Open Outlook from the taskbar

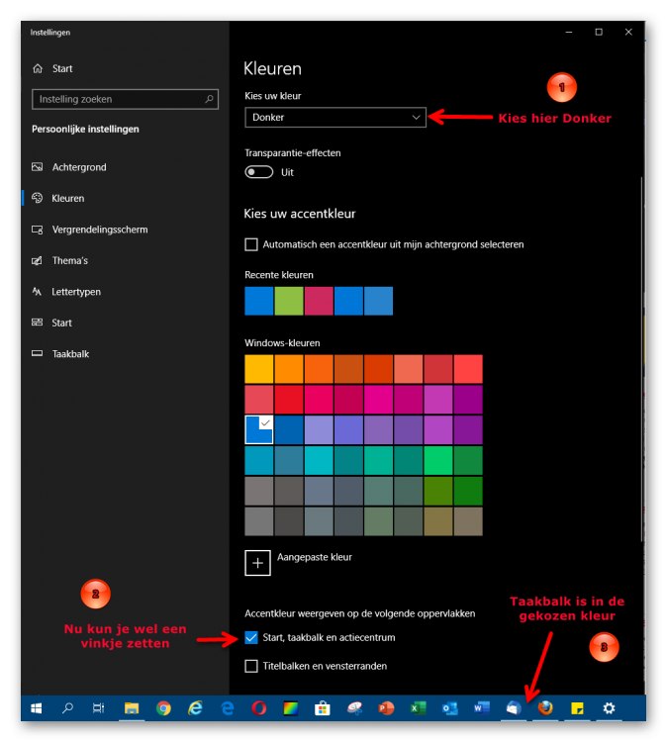point(449,708)
